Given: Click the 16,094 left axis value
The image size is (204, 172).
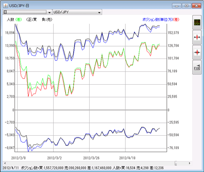Looking at the screenshot, I should 10,33.
